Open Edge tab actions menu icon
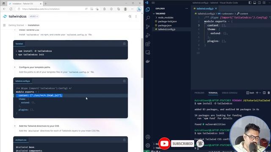 (x=4, y=3)
